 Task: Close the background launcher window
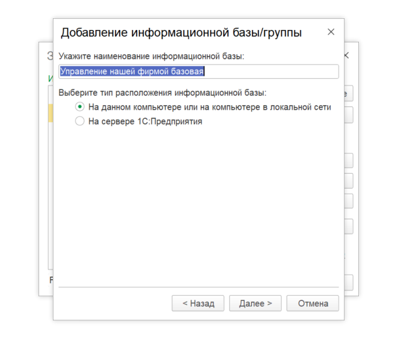[x=347, y=56]
